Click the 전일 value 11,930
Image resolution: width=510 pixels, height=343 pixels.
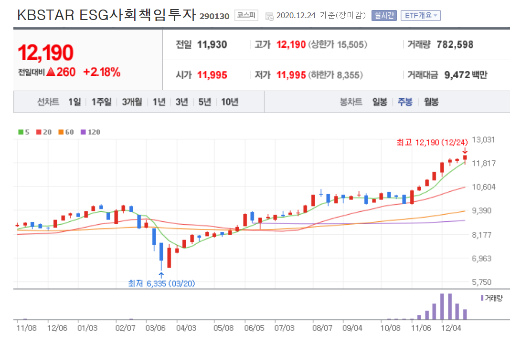click(212, 44)
